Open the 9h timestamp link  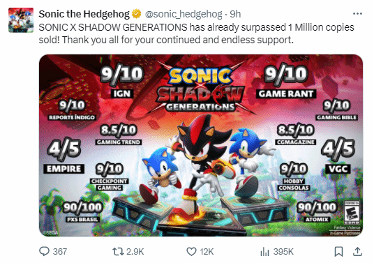(x=235, y=15)
